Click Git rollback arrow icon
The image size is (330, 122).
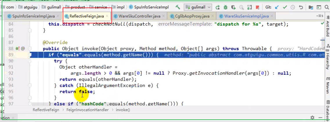pyautogui.click(x=300, y=7)
